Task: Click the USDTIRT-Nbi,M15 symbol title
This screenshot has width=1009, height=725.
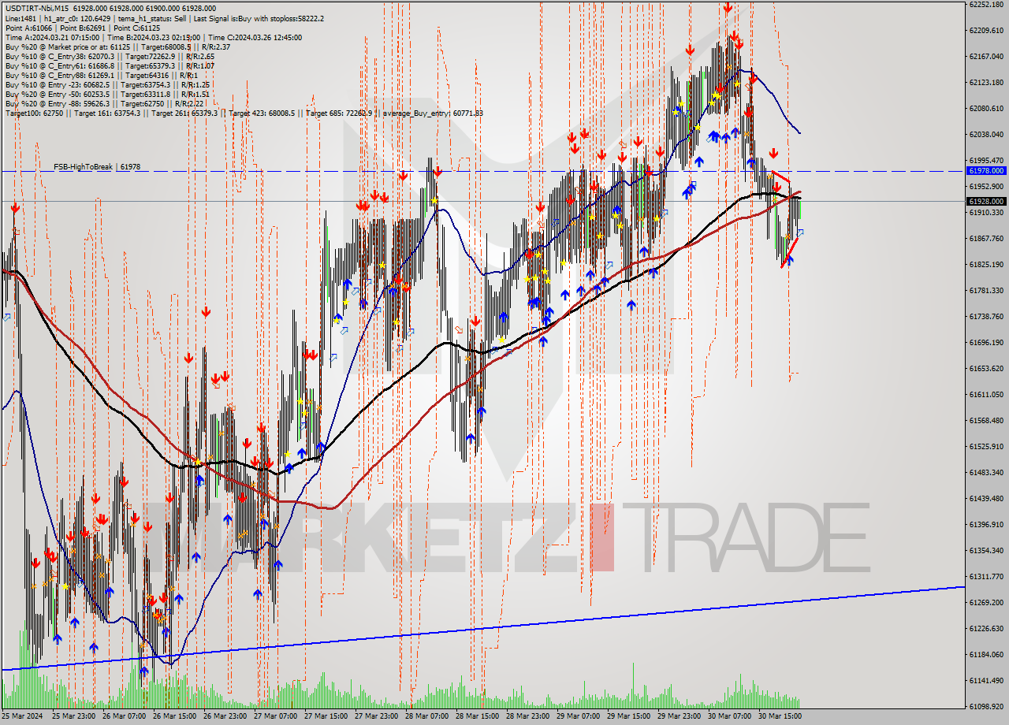Action: tap(35, 8)
